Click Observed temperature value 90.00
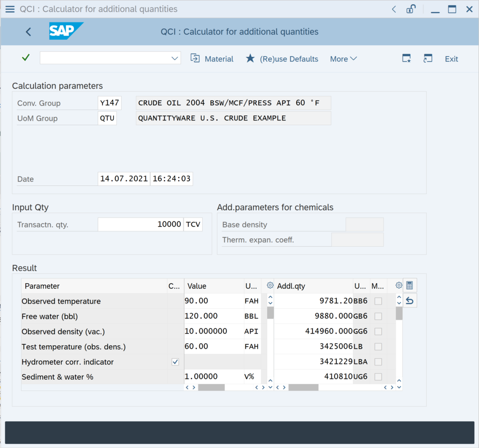479x448 pixels. click(x=214, y=301)
